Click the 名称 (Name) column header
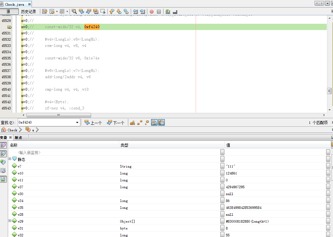333x237 pixels. pyautogui.click(x=63, y=145)
